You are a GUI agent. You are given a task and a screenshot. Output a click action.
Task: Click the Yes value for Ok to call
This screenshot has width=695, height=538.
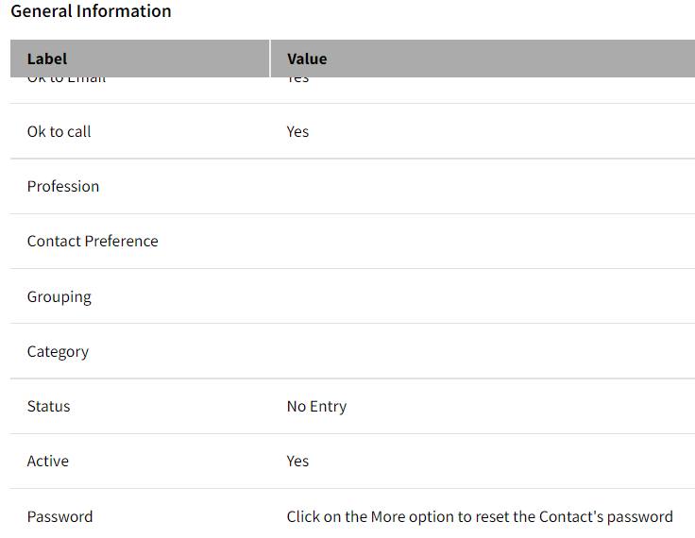point(297,131)
